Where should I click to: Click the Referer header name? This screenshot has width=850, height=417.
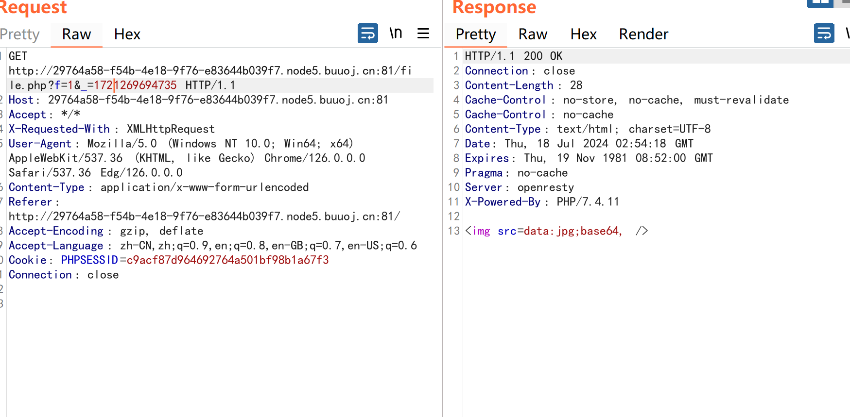(30, 202)
